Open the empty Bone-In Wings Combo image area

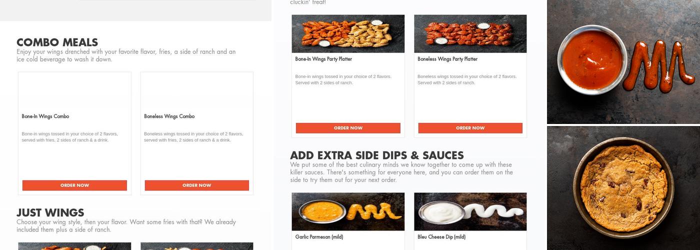point(74,91)
